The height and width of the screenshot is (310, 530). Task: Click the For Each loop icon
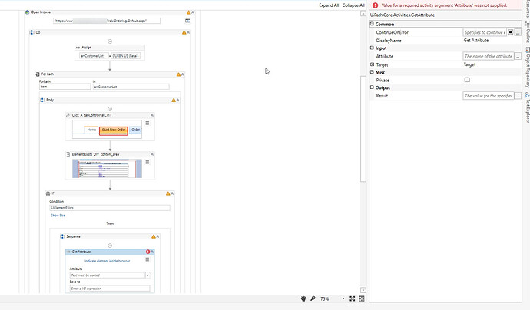[38, 74]
